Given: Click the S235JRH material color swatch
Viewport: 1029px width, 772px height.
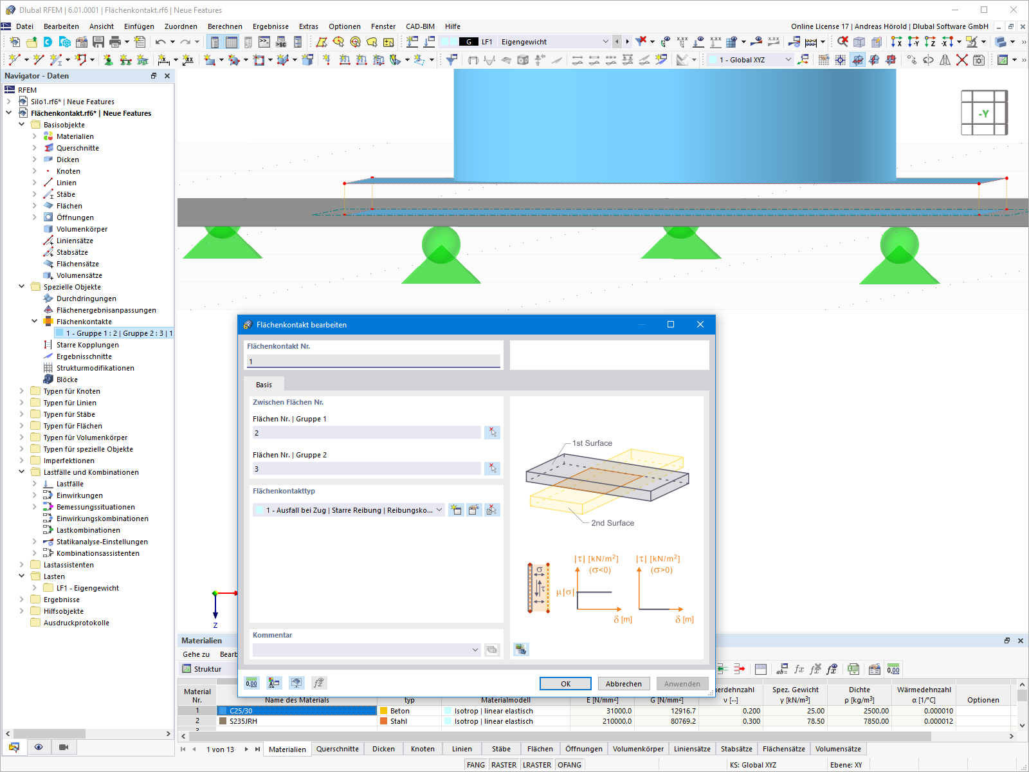Looking at the screenshot, I should coord(223,721).
